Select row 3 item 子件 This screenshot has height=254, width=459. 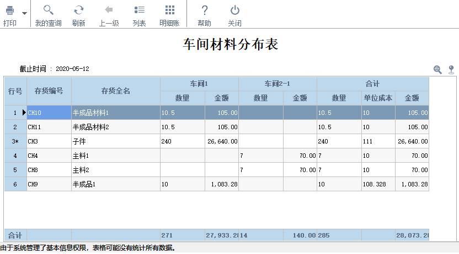tap(116, 141)
